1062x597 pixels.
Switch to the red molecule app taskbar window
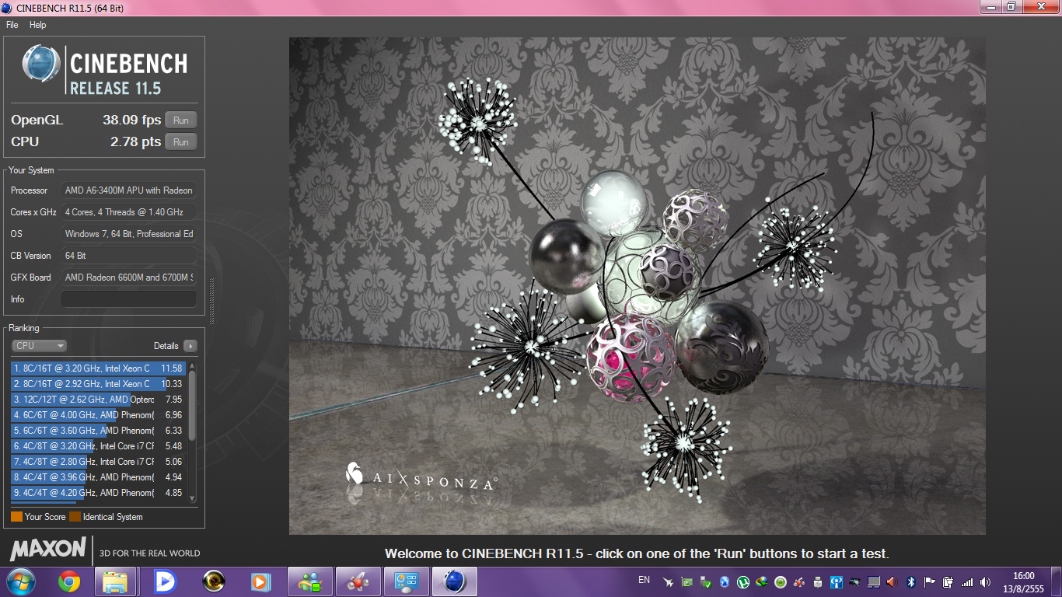tap(358, 581)
